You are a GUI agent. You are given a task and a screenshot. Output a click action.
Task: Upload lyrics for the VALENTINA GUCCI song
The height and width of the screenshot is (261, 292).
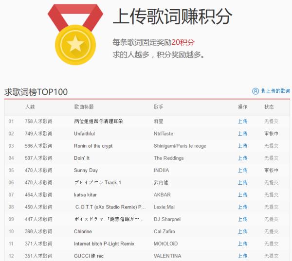[x=242, y=256]
